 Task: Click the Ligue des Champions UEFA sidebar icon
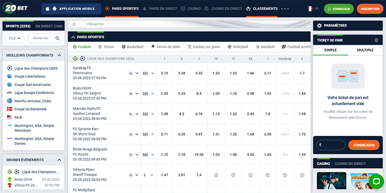pos(9,68)
